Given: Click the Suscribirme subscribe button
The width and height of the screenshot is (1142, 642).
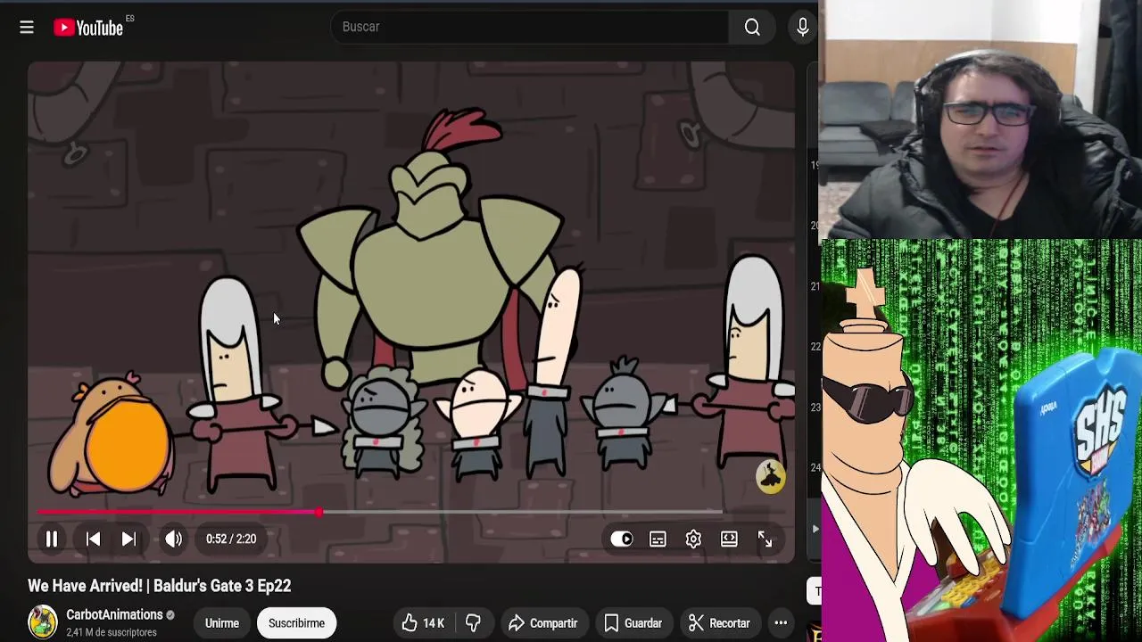Looking at the screenshot, I should click(x=296, y=623).
